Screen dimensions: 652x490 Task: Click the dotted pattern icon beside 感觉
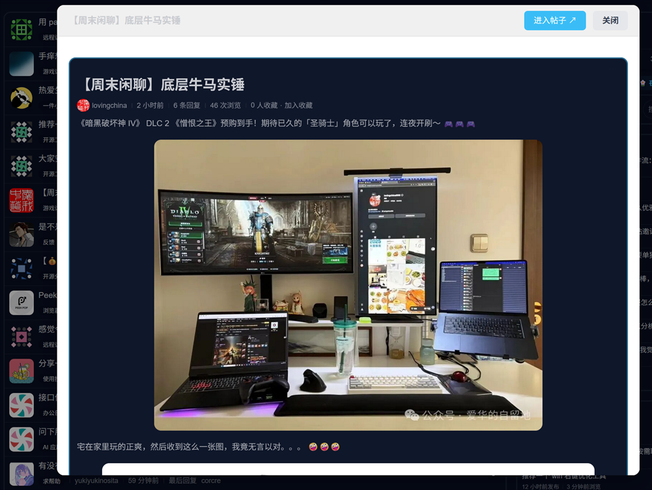tap(21, 337)
